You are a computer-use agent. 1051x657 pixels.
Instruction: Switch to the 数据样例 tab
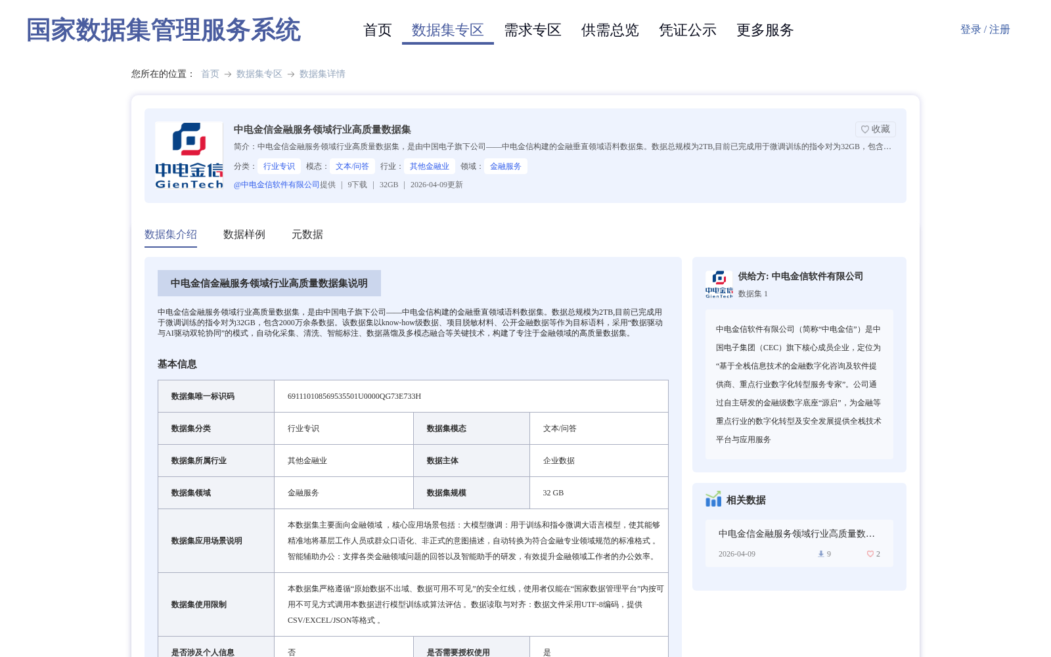[244, 235]
